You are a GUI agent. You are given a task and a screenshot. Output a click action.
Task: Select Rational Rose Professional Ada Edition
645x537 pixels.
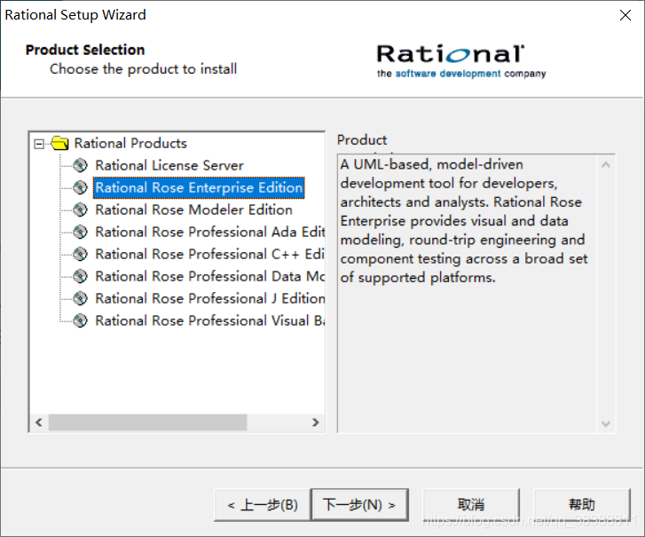coord(209,232)
